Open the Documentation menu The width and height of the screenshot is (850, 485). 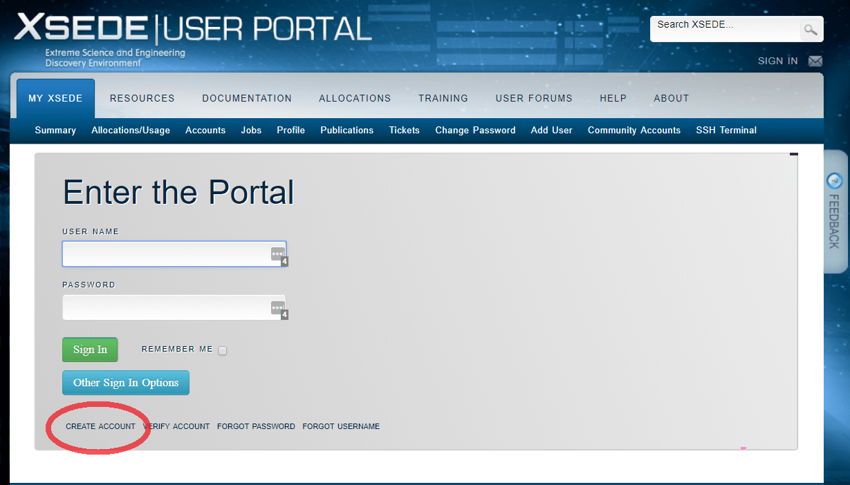(247, 98)
